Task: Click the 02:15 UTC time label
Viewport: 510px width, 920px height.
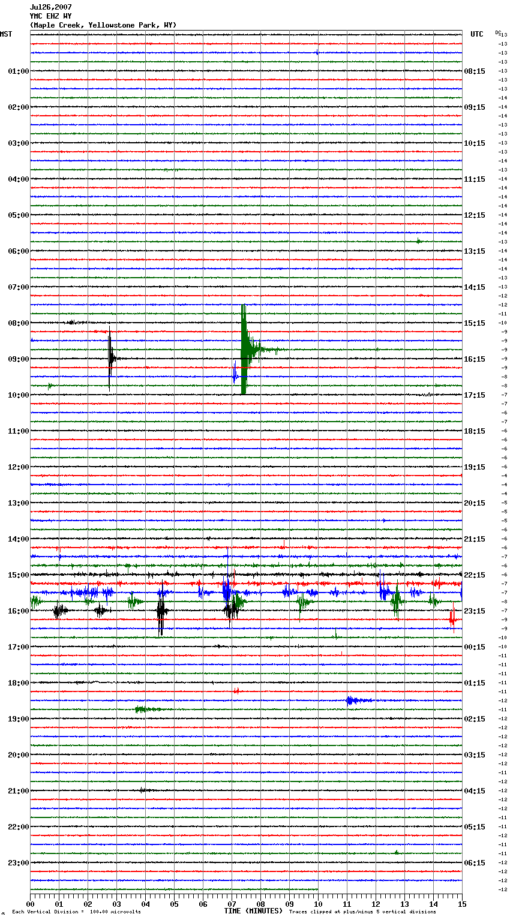Action: (475, 719)
